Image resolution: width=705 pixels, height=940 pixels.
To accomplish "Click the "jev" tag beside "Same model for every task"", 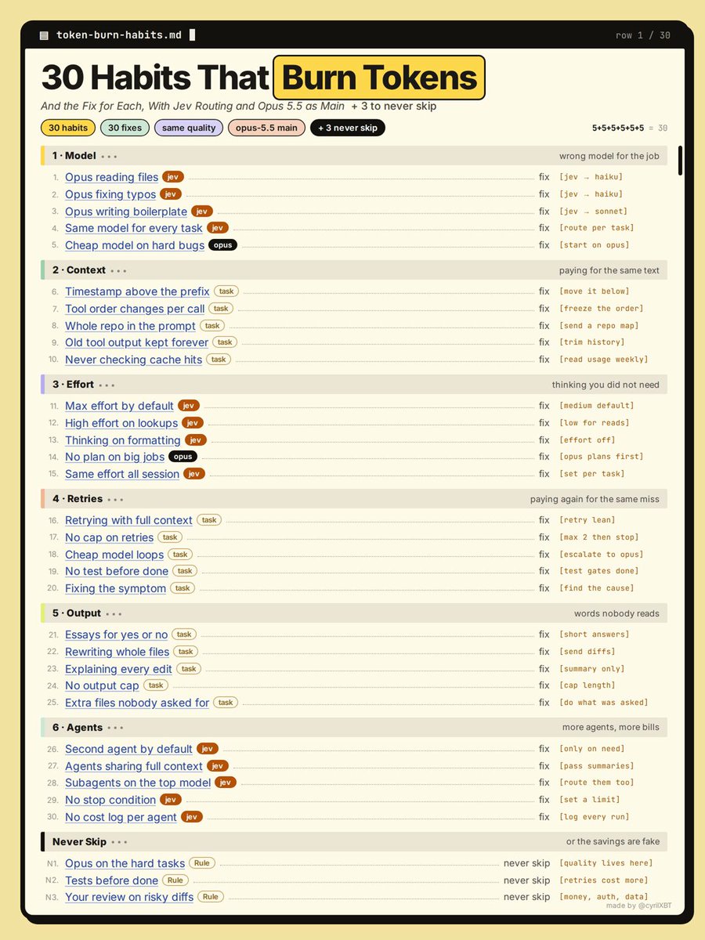I will 218,228.
